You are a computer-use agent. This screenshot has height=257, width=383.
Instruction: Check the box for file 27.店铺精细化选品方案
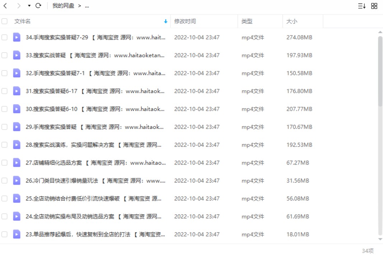pyautogui.click(x=4, y=163)
